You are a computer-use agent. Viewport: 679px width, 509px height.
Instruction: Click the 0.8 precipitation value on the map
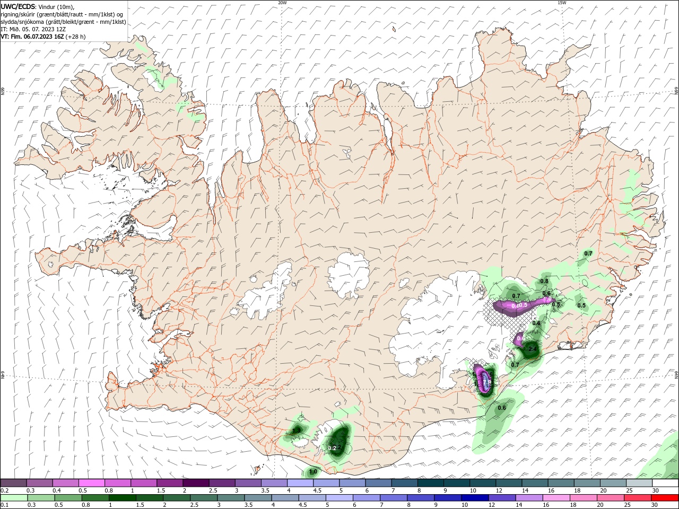tap(544, 281)
